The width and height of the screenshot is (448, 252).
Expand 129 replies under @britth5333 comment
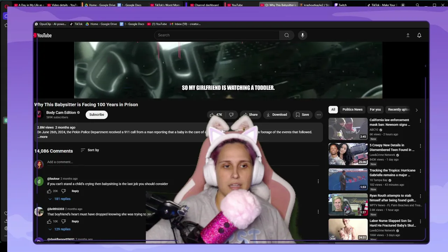point(59,229)
